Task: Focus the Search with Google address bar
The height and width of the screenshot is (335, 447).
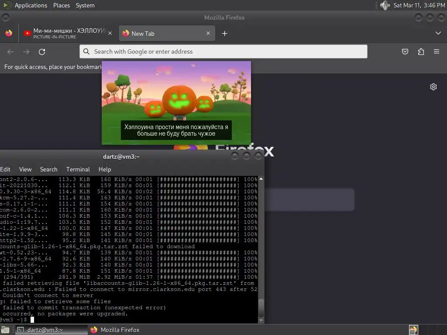Action: pyautogui.click(x=223, y=51)
